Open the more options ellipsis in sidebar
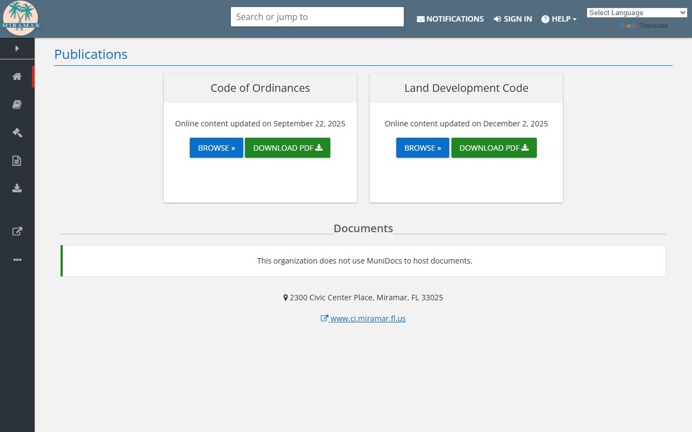692x432 pixels. [17, 260]
